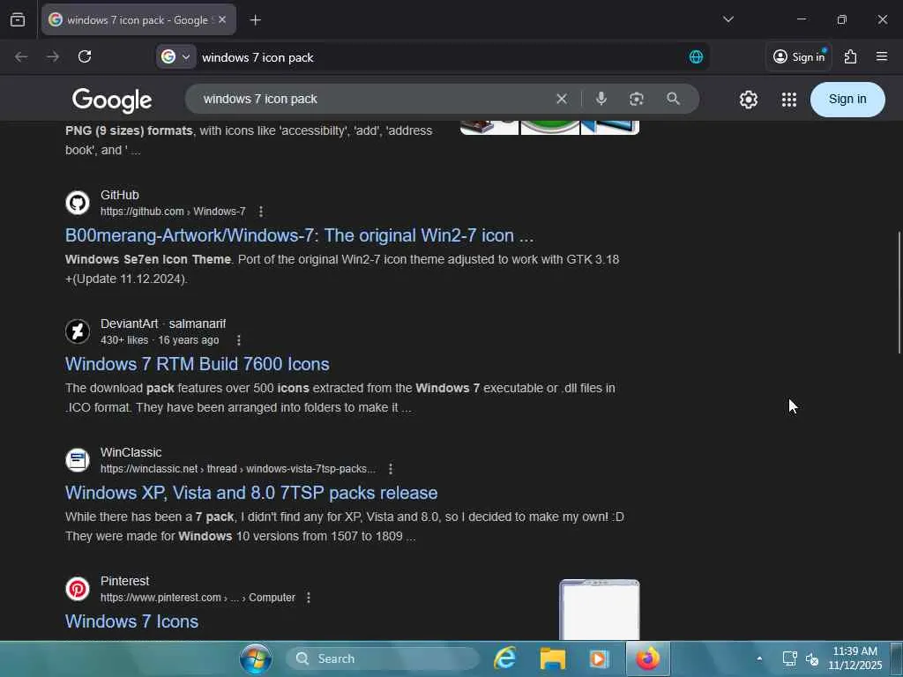Open the clock showing 11:39 AM

tap(855, 658)
